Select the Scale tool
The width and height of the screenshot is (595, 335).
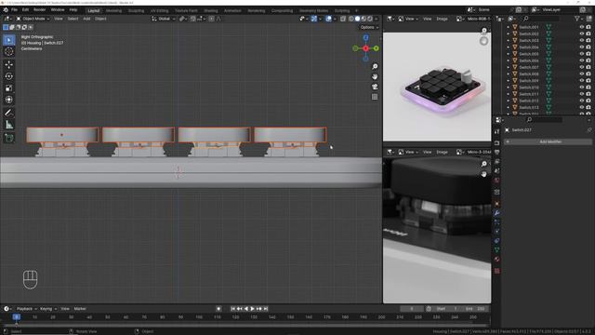[x=9, y=88]
